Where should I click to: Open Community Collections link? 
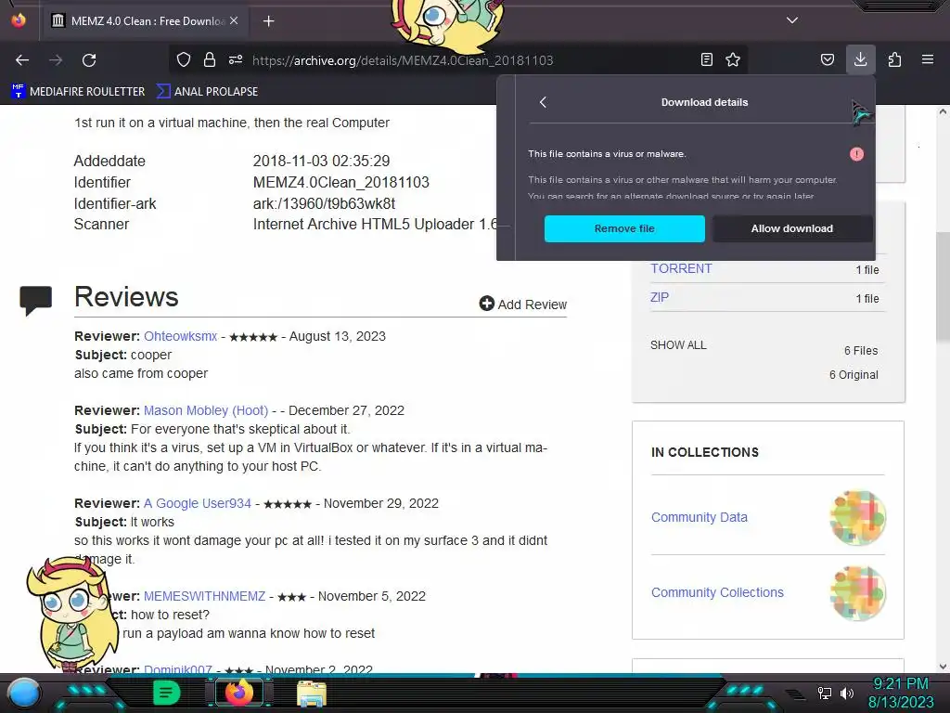(717, 592)
